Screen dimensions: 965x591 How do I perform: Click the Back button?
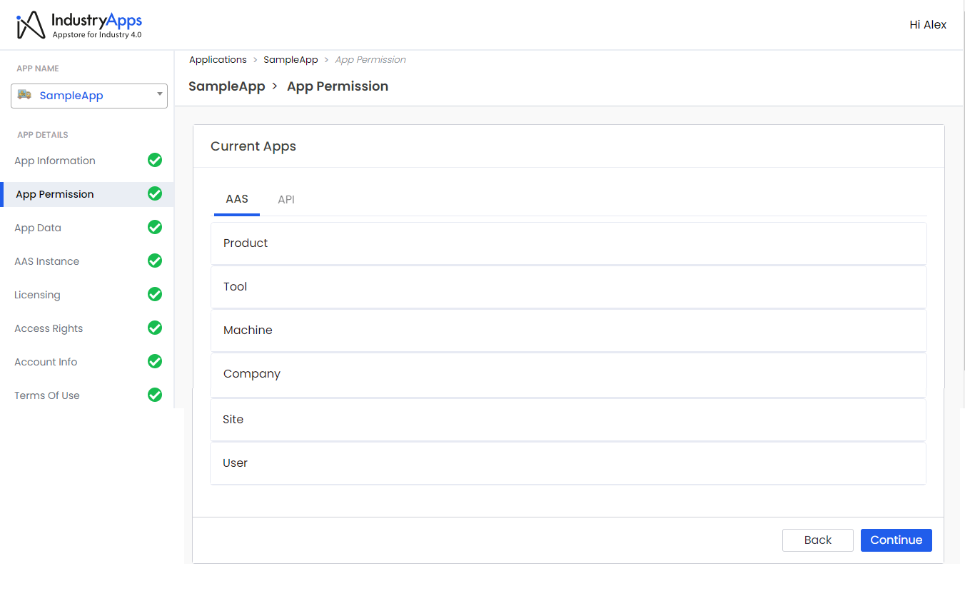tap(818, 540)
